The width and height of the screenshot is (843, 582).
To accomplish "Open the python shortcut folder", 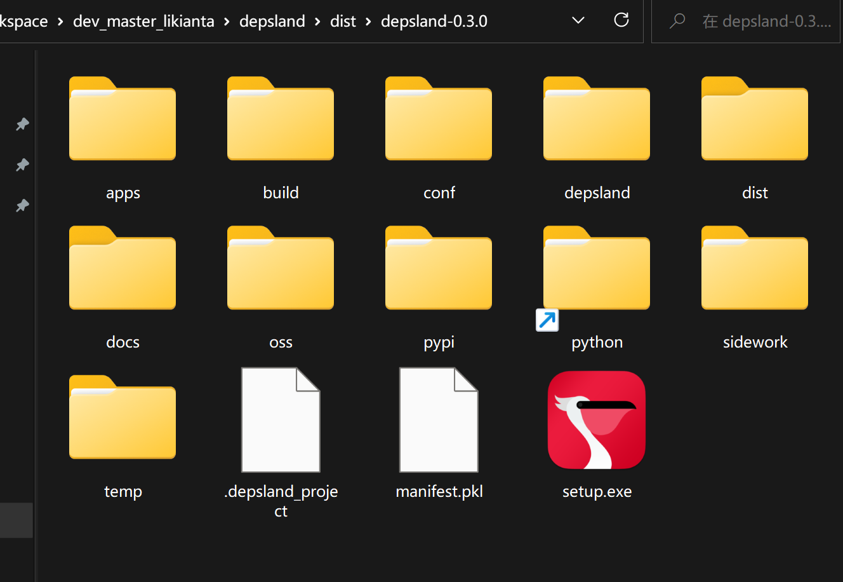I will (597, 267).
